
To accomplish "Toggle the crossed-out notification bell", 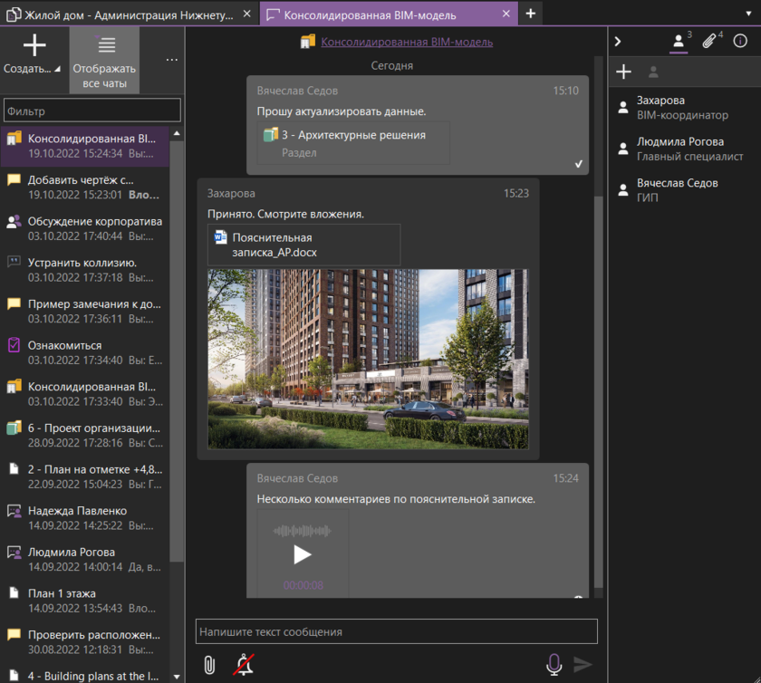I will click(x=243, y=665).
